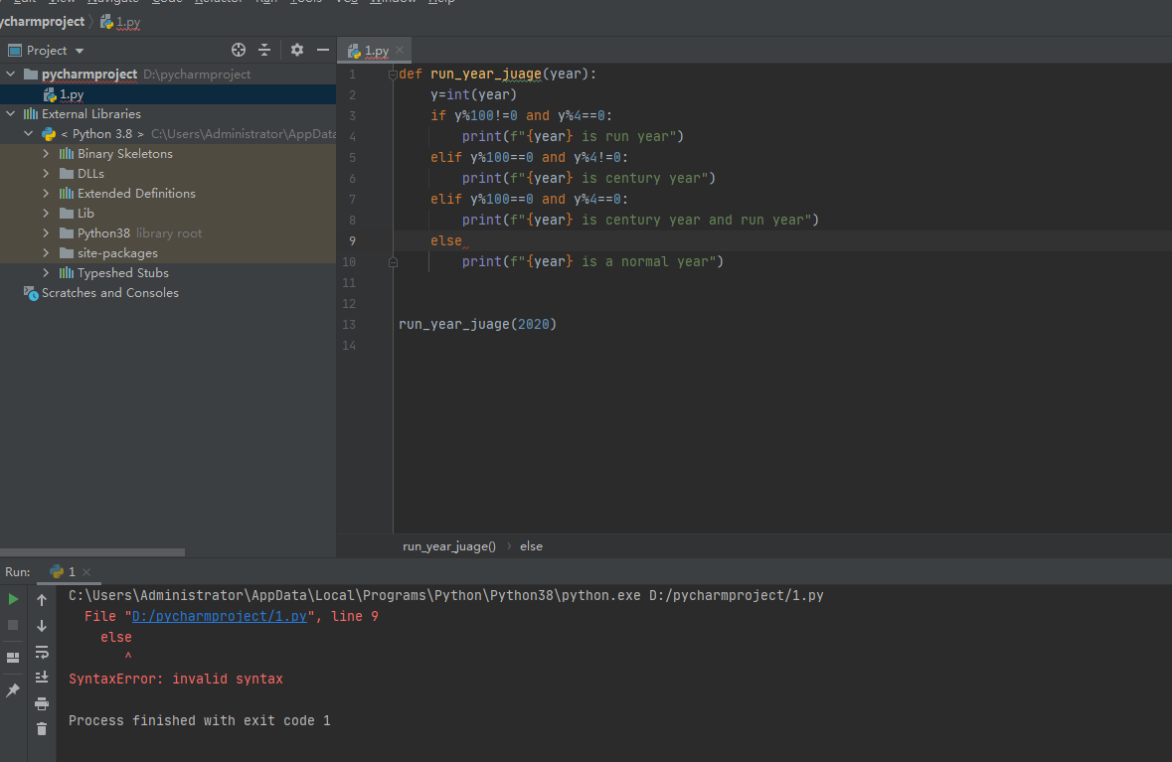Hide the Project panel with minus icon

point(322,50)
